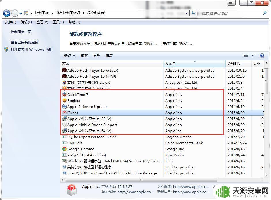The width and height of the screenshot is (271, 200).
Task: Click 支付宝数字证书组件 2.5.0.0 icon
Action: tap(64, 82)
